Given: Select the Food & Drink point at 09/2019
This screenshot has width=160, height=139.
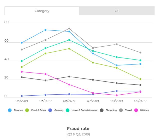Looking at the screenshot, I should pos(140,79).
